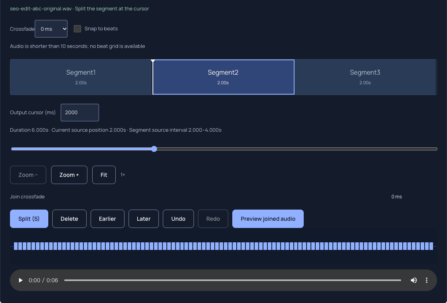Viewport: 447px width, 303px height.
Task: Click the no beat grid available notice
Action: pos(77,46)
